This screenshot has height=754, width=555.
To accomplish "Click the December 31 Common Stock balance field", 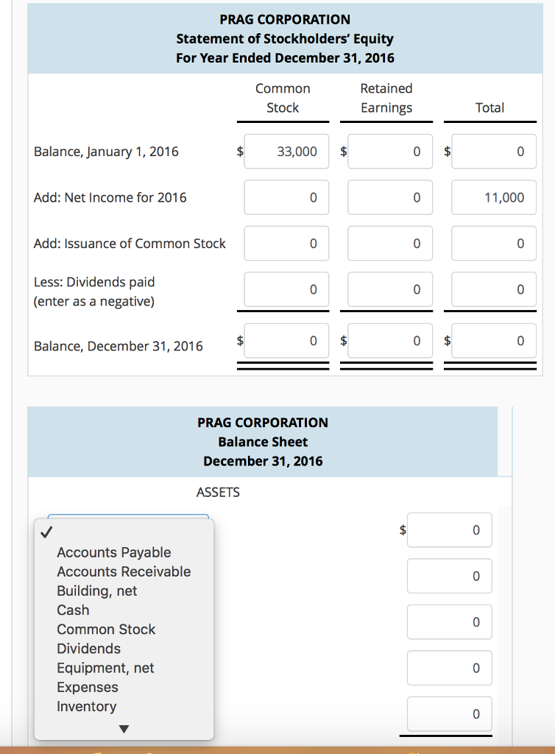I will (x=286, y=340).
